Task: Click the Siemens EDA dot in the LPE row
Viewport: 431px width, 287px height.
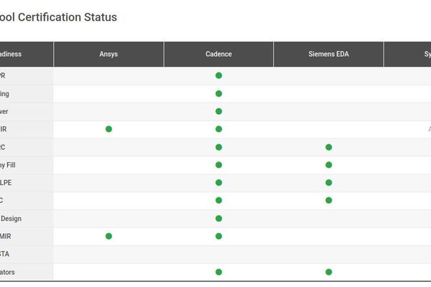Action: coord(328,183)
